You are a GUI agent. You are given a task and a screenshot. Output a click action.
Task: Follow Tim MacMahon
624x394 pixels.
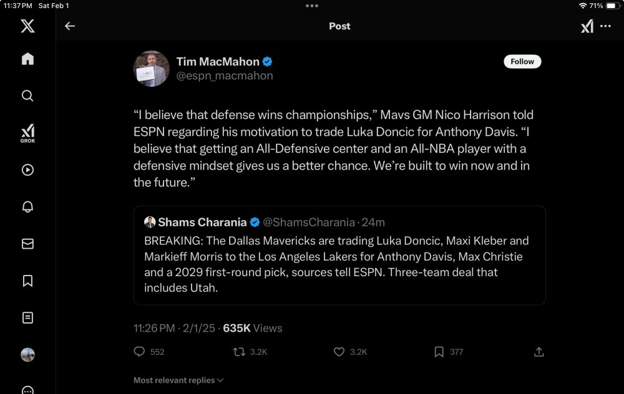point(522,61)
